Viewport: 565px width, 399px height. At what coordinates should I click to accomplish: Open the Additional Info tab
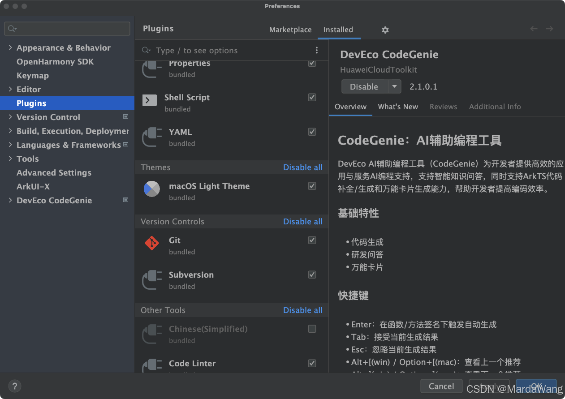[495, 107]
